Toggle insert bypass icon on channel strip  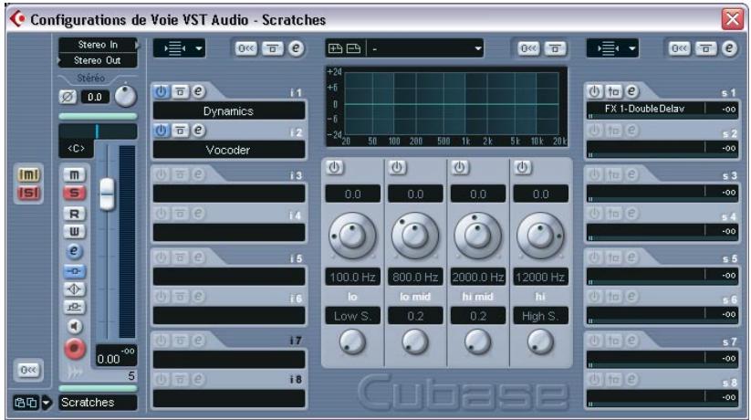74,271
